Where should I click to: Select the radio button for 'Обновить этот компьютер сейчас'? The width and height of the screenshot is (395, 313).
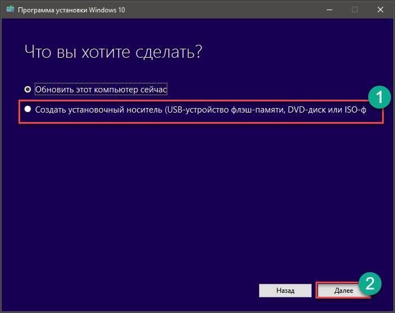pyautogui.click(x=28, y=90)
